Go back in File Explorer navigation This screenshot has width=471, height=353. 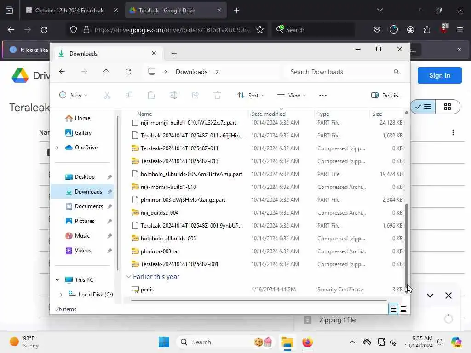click(62, 72)
